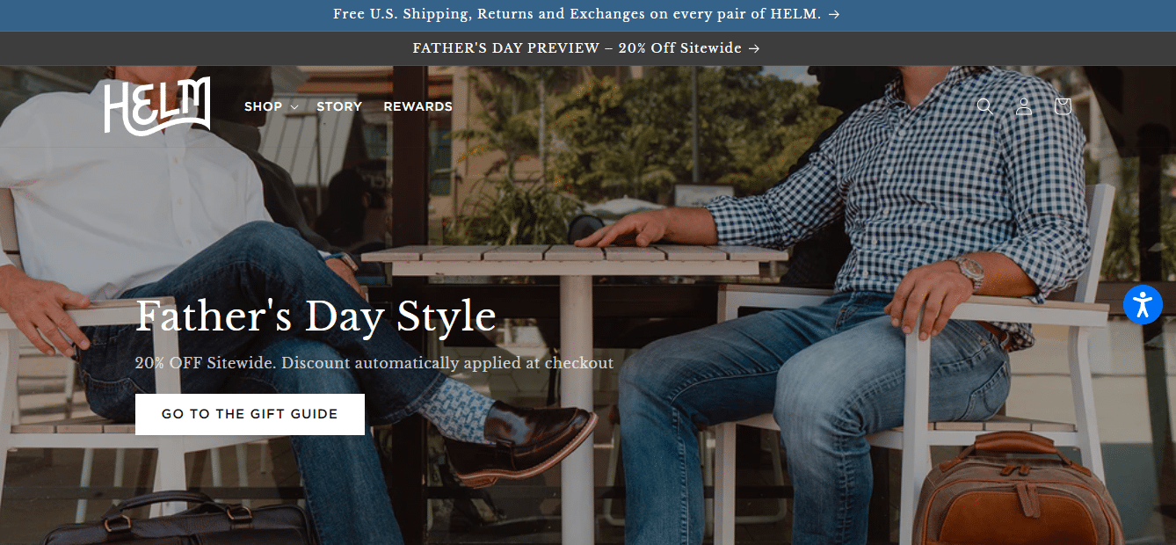The height and width of the screenshot is (545, 1176).
Task: Click the arrow on the Father's Day banner
Action: coord(754,48)
